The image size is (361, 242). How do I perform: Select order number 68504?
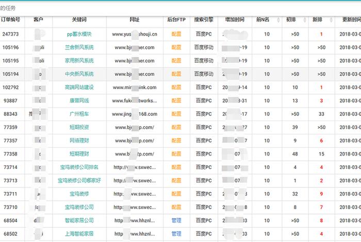coord(11,220)
